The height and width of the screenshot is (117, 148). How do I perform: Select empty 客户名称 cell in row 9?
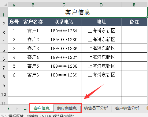(33, 83)
